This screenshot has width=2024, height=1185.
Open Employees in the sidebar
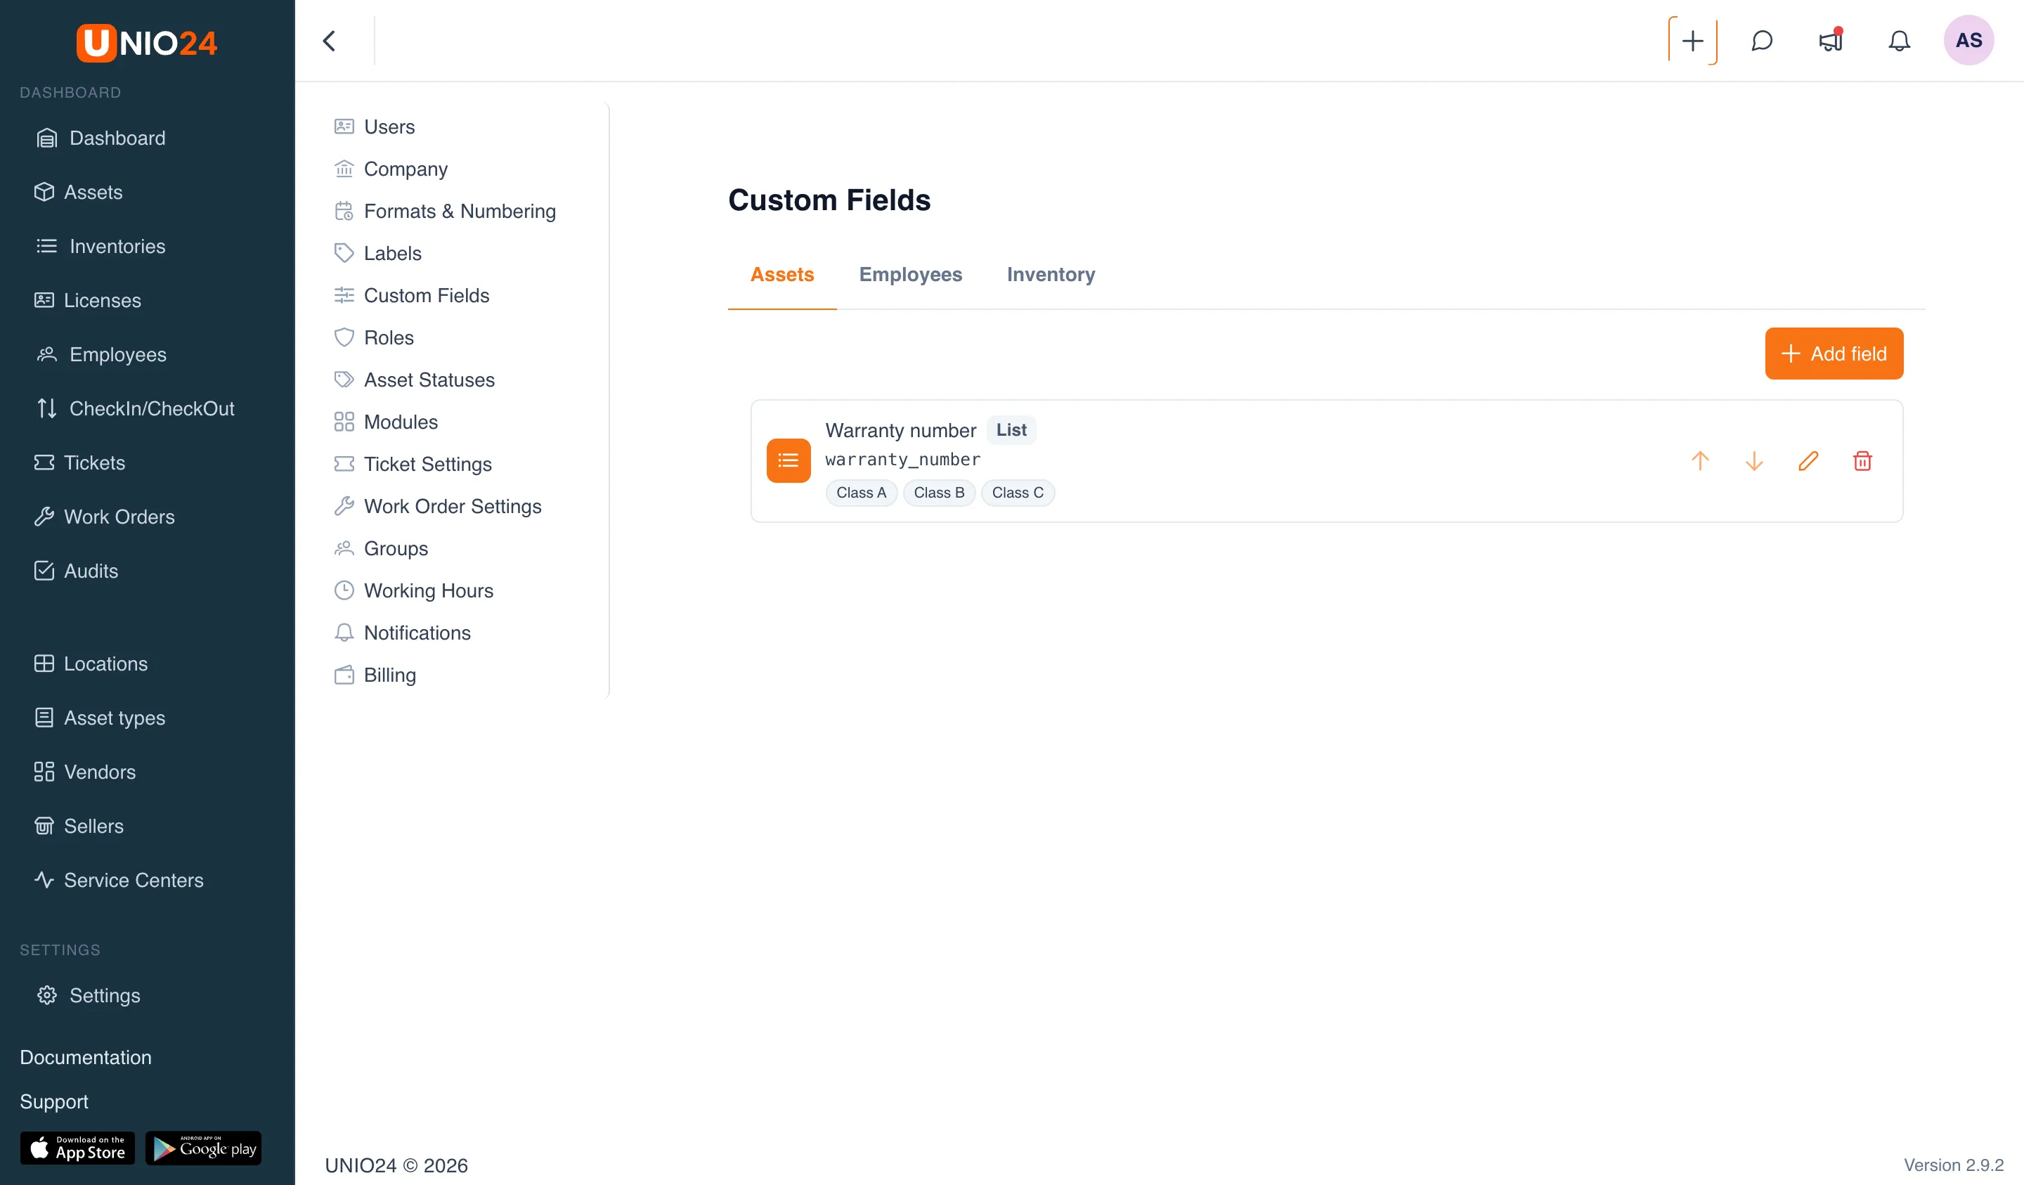pyautogui.click(x=102, y=354)
